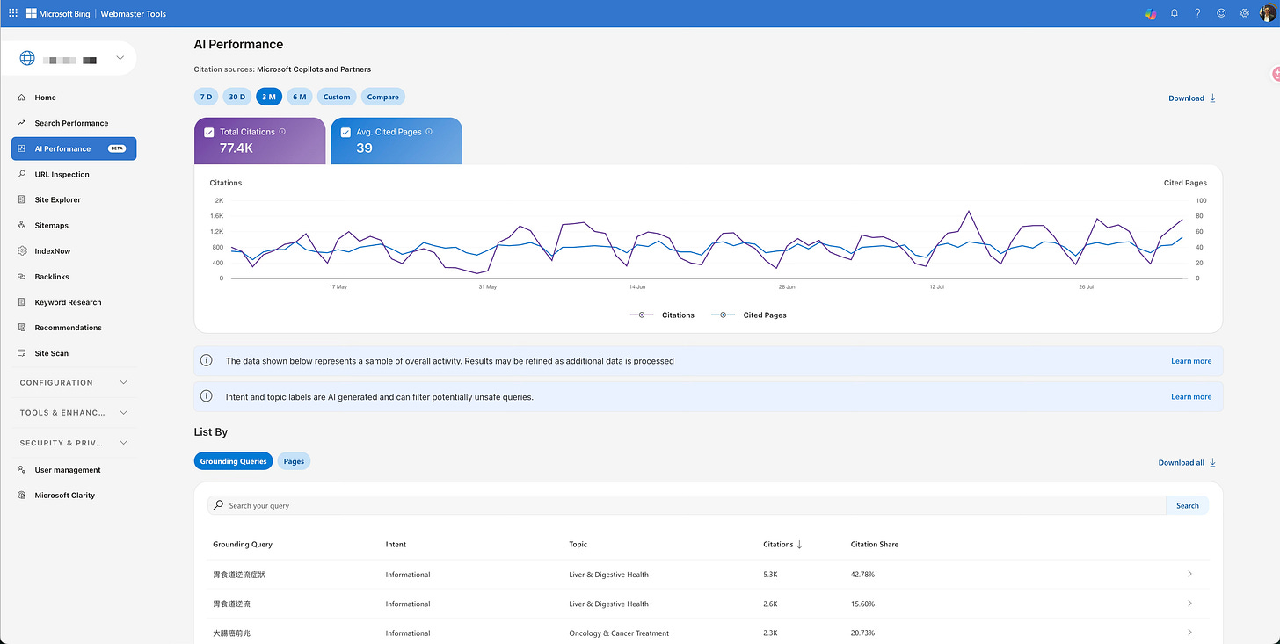Click the Site Scan icon
The width and height of the screenshot is (1280, 644).
pyautogui.click(x=22, y=352)
